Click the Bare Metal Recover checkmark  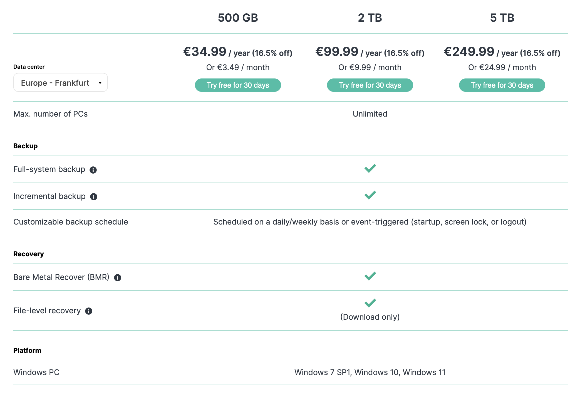click(370, 276)
